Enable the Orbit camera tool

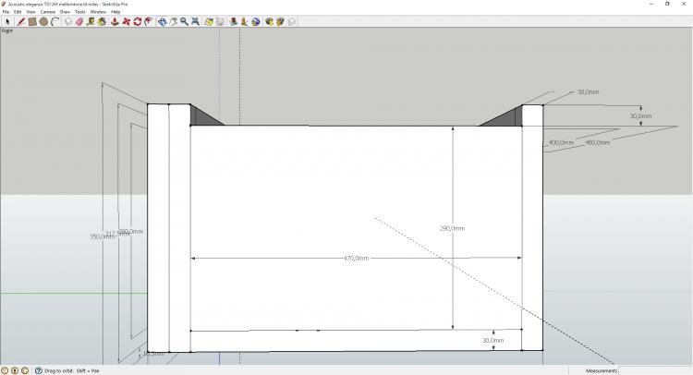click(x=161, y=21)
